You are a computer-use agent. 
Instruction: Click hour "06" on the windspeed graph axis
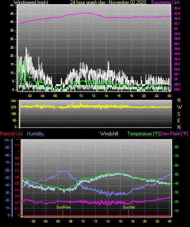pyautogui.click(x=55, y=96)
